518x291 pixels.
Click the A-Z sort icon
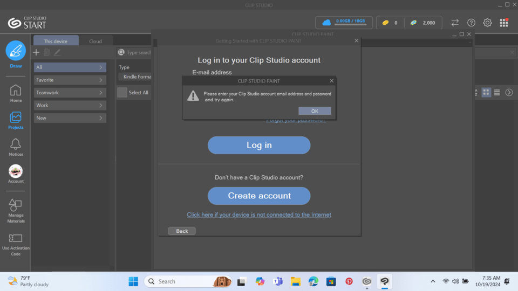pyautogui.click(x=476, y=92)
